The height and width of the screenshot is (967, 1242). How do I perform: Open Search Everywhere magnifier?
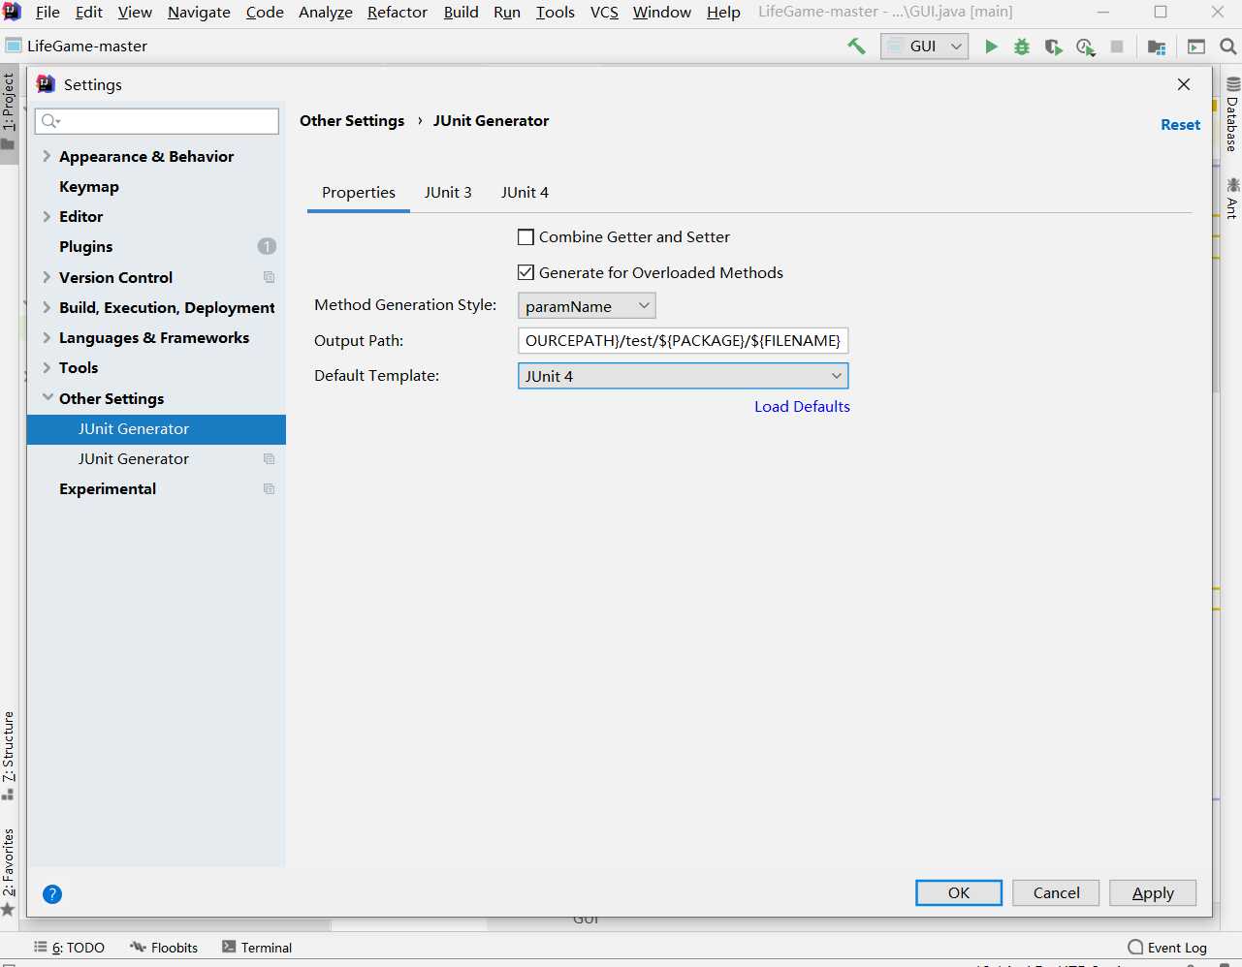[1227, 47]
